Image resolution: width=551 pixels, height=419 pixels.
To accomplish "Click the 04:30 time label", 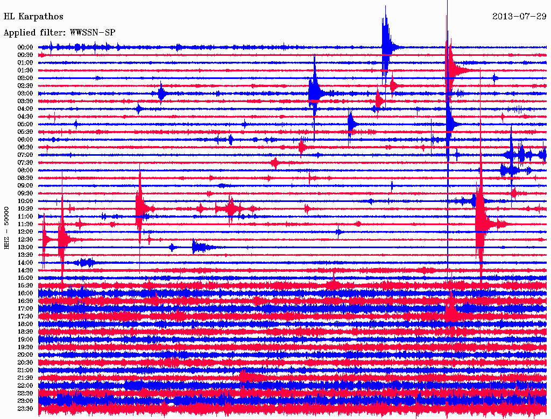I will (25, 117).
